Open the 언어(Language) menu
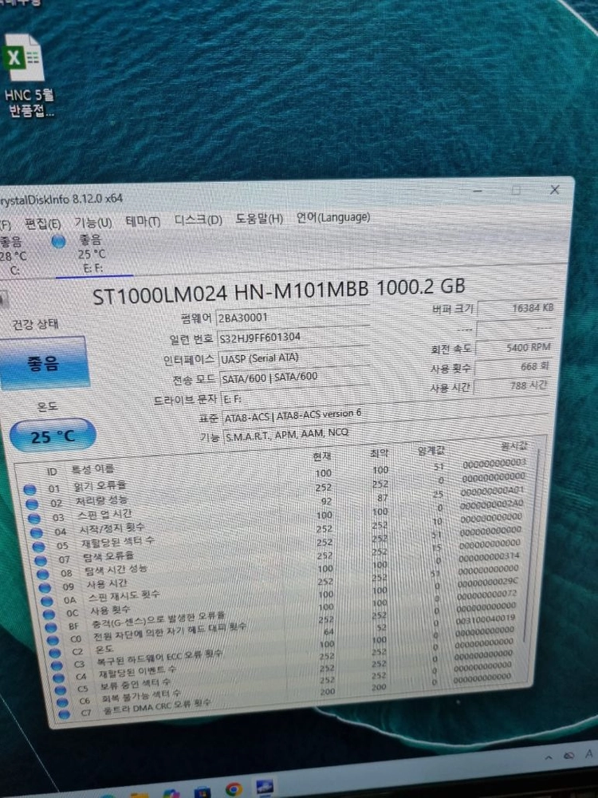Viewport: 598px width, 798px height. pyautogui.click(x=333, y=217)
